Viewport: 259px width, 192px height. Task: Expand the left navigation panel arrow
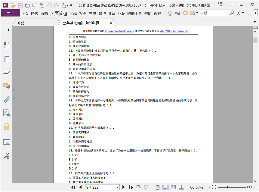point(9,30)
